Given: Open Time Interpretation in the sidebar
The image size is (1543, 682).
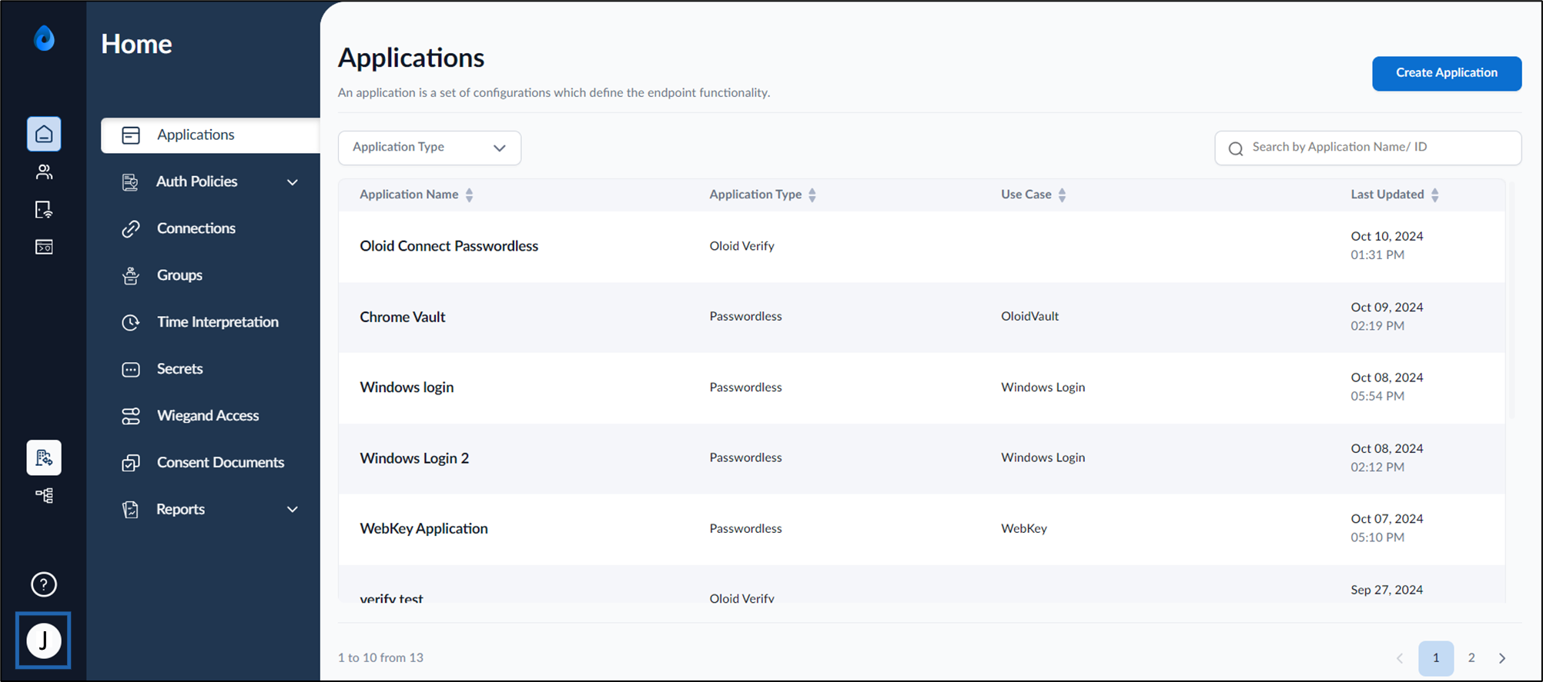Looking at the screenshot, I should click(218, 322).
